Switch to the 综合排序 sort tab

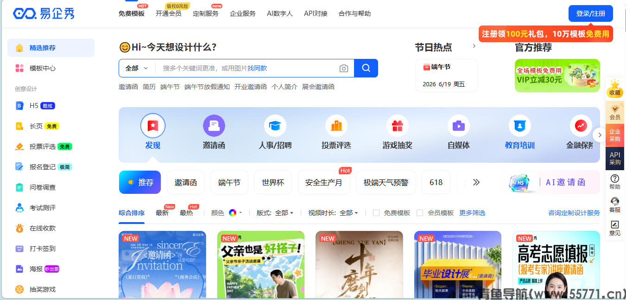[x=132, y=213]
